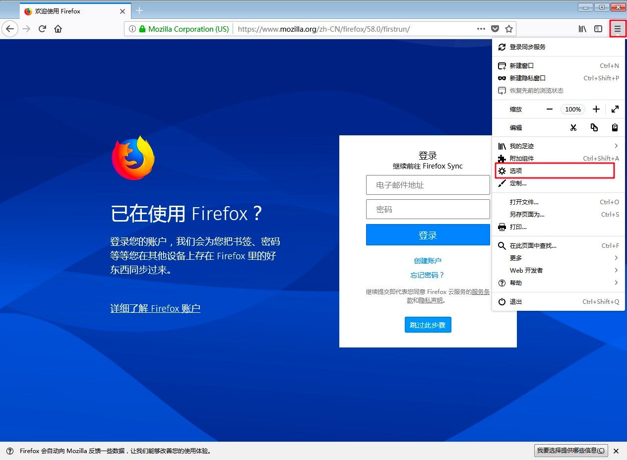Image resolution: width=627 pixels, height=460 pixels.
Task: Click the 登录 button
Action: tap(428, 234)
